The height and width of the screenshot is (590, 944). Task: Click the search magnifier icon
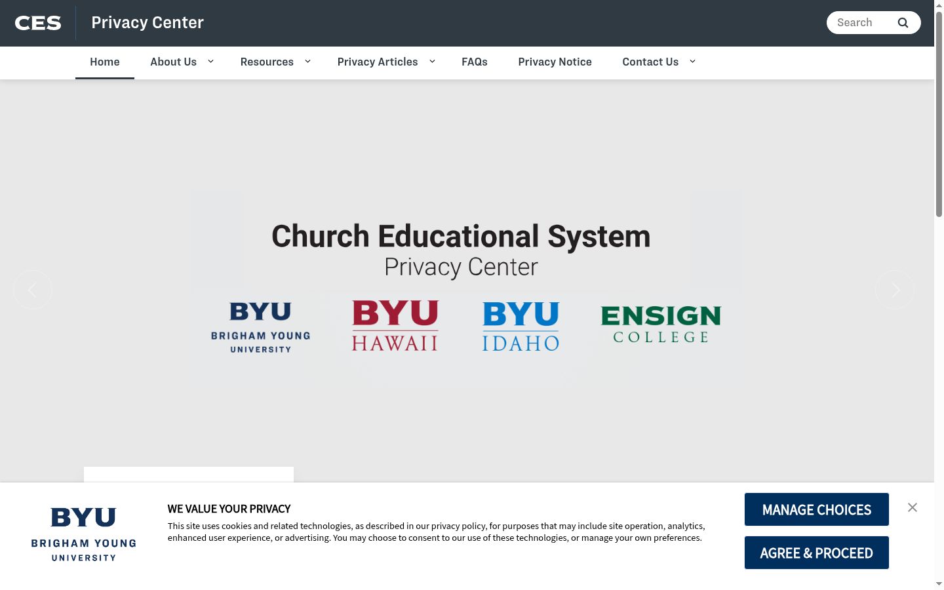coord(903,22)
